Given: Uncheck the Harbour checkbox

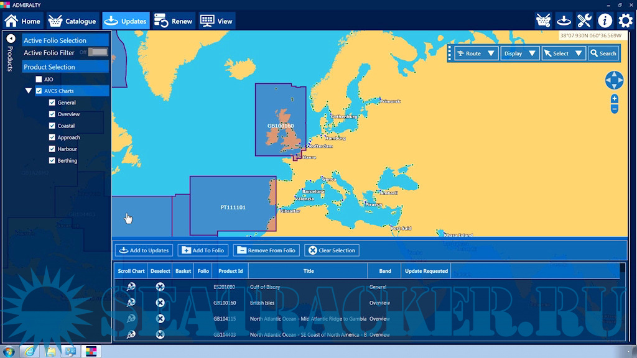Looking at the screenshot, I should 52,149.
